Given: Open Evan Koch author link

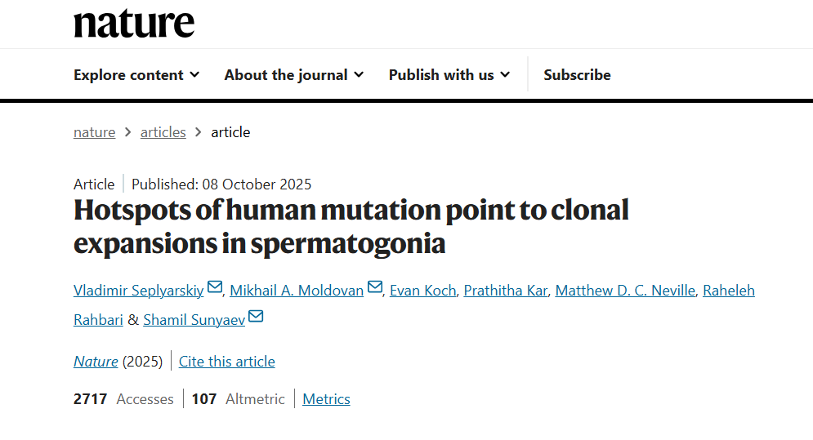Looking at the screenshot, I should [x=422, y=291].
